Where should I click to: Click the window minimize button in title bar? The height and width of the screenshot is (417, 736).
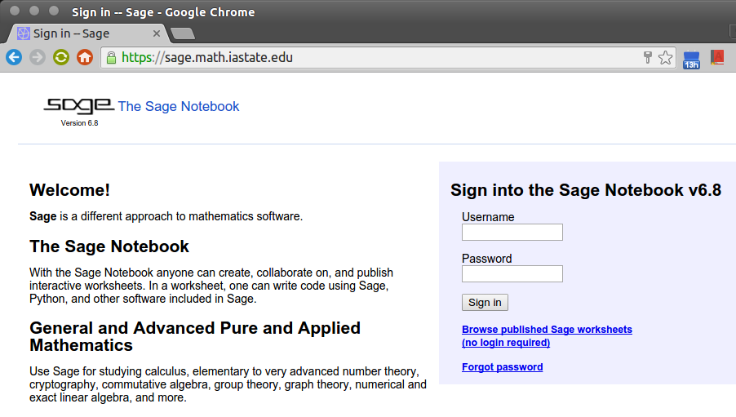(34, 11)
